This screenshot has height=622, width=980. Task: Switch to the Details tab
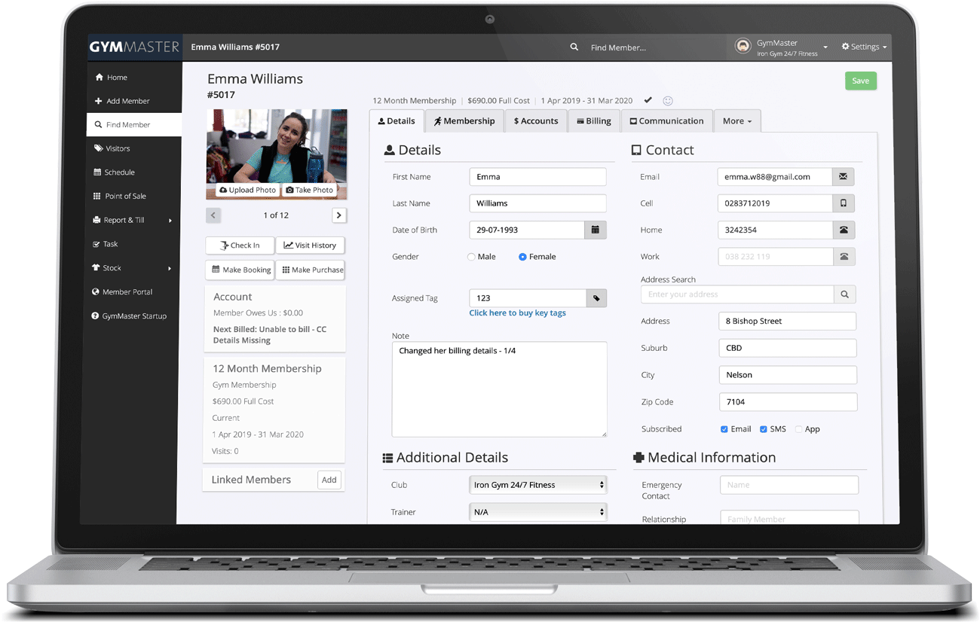[x=397, y=121]
